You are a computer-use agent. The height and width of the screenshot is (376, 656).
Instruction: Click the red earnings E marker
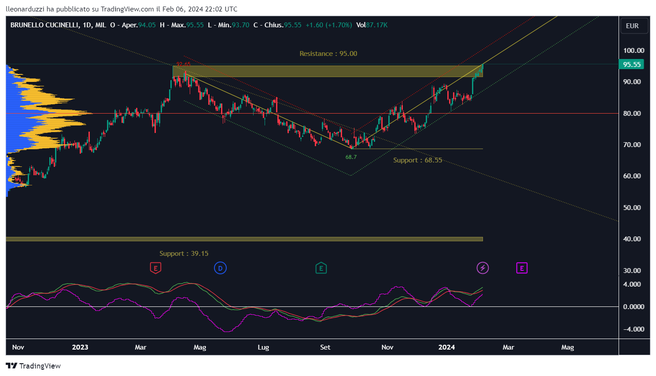point(155,268)
